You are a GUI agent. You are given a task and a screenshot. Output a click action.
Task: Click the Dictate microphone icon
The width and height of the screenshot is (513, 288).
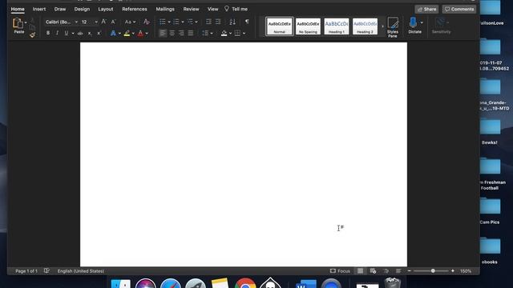coord(413,23)
